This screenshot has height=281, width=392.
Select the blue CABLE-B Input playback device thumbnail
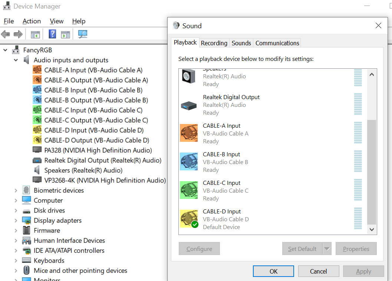click(x=189, y=161)
